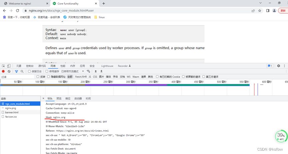The height and width of the screenshot is (154, 288).
Task: Open the 预览 request tab
Action: (x=59, y=99)
